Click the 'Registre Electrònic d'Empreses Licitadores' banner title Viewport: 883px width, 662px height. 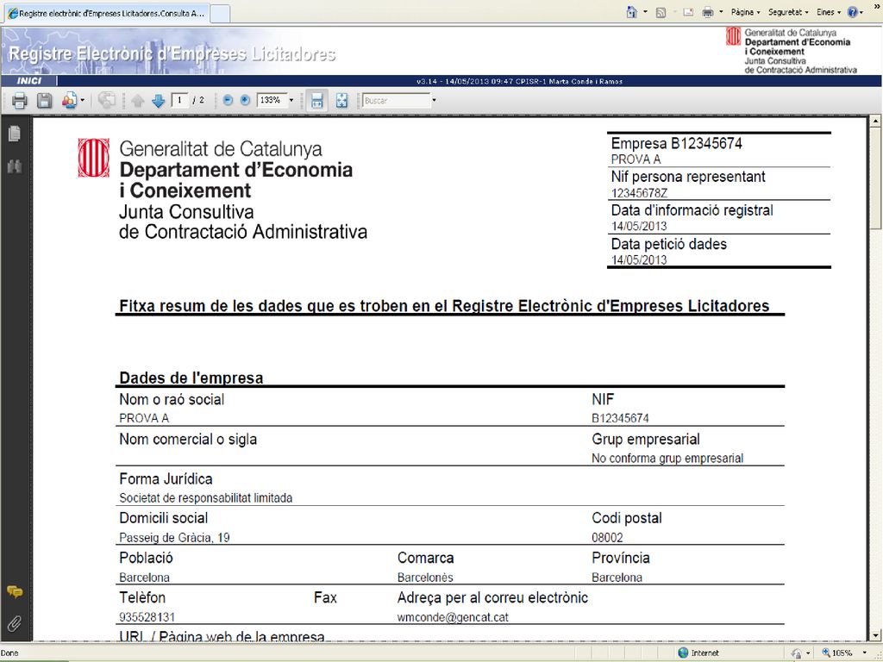(x=172, y=54)
